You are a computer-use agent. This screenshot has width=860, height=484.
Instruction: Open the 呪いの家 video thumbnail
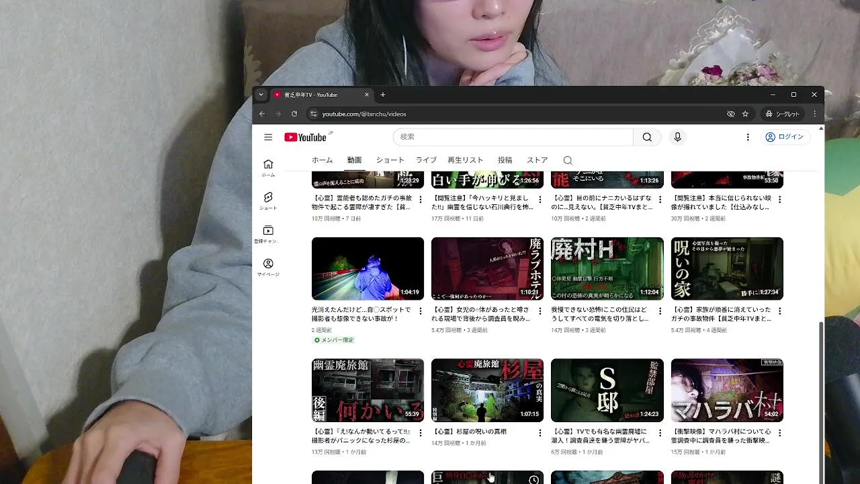[727, 268]
